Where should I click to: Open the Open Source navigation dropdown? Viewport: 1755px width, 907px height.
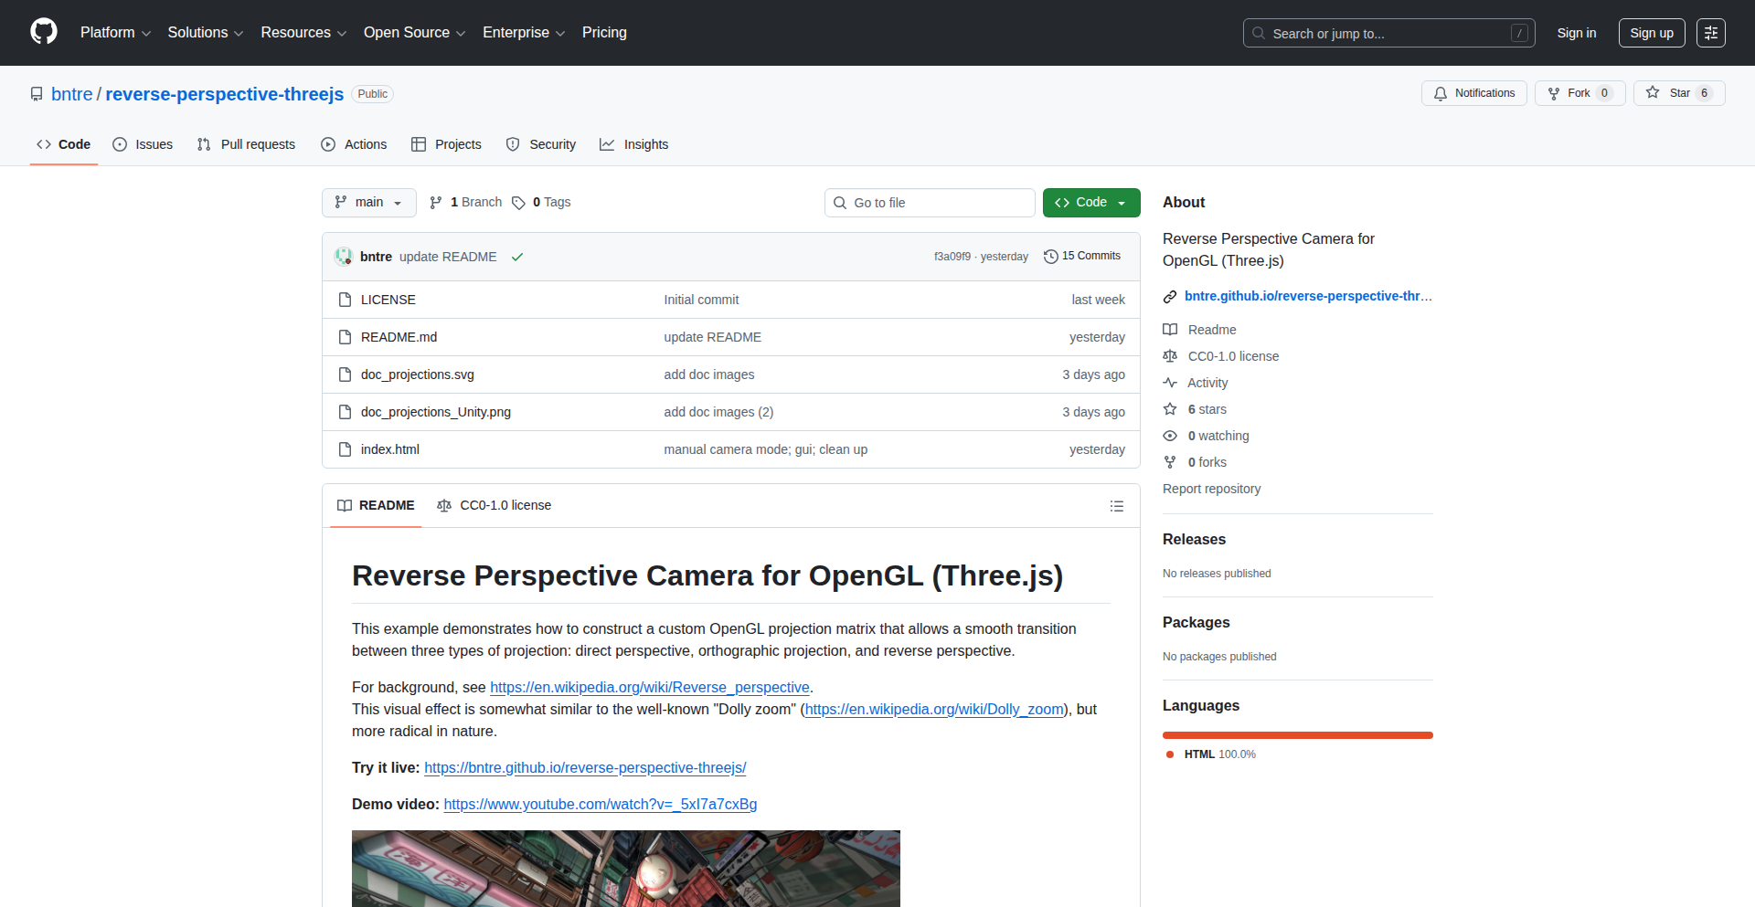(413, 32)
